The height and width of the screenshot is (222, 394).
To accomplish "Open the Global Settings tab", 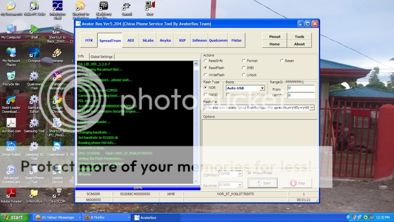I will point(102,57).
